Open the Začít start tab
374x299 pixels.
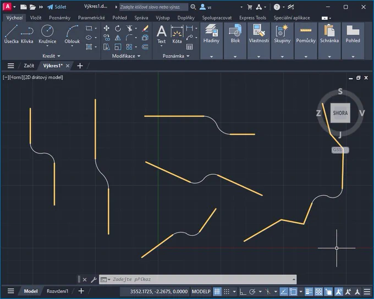pyautogui.click(x=29, y=65)
